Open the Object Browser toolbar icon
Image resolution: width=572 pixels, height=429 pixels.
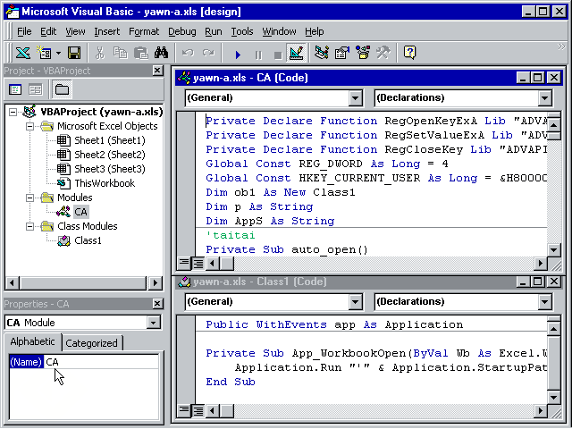click(x=363, y=54)
